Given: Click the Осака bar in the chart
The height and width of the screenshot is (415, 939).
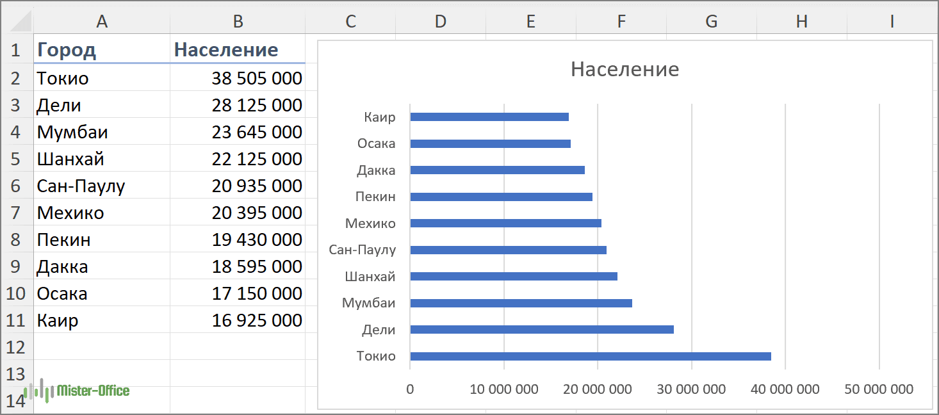Looking at the screenshot, I should point(490,143).
